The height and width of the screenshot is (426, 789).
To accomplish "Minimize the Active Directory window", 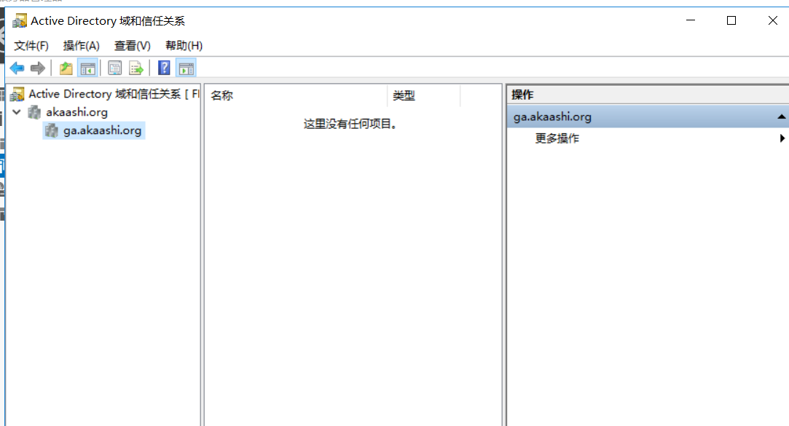I will (x=691, y=20).
